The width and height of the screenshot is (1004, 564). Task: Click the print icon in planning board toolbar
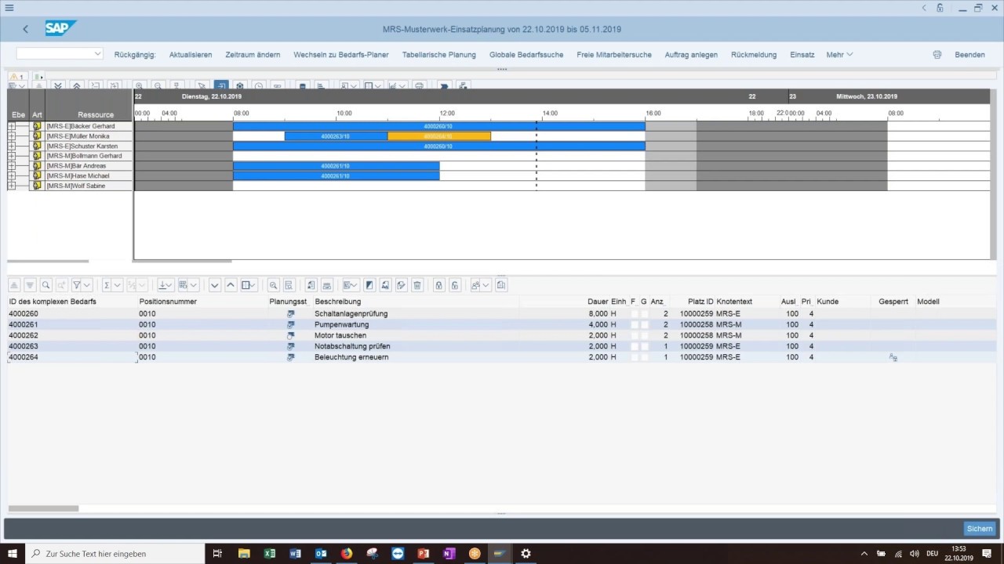point(420,86)
